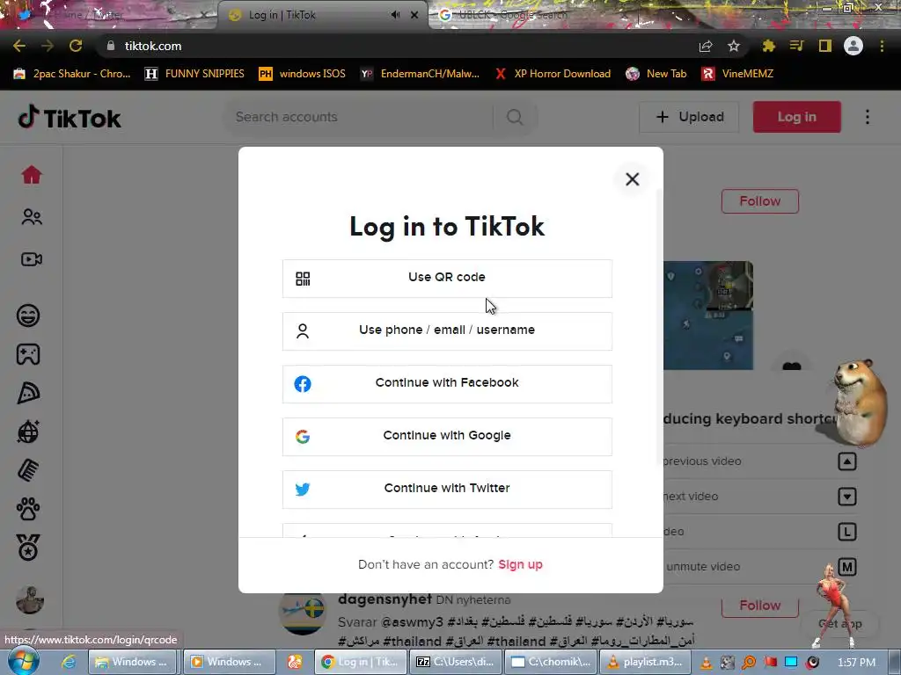Open XP Horror Download bookmark
The image size is (901, 675).
tap(553, 74)
